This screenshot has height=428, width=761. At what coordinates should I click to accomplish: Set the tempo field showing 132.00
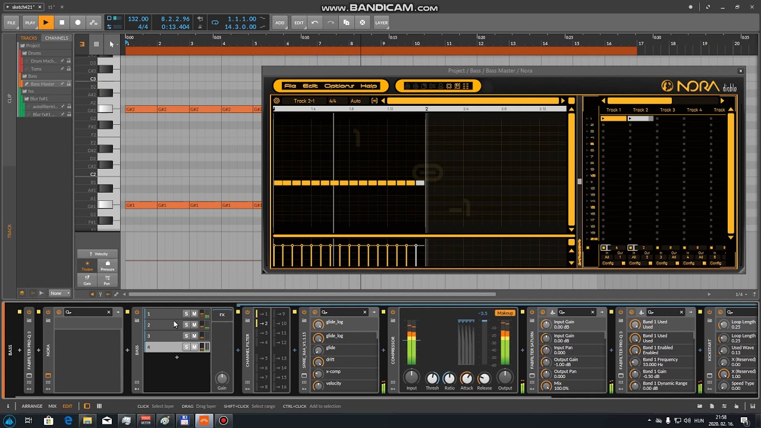[x=139, y=19]
